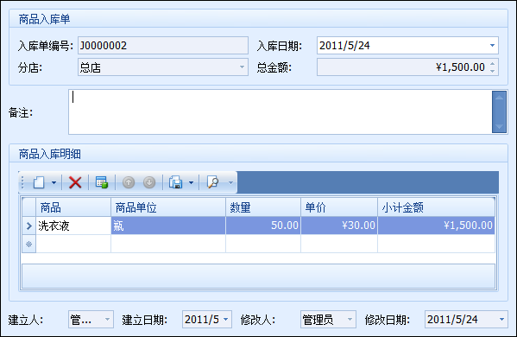Select the 瓶 unit cell
The height and width of the screenshot is (337, 517).
coord(168,226)
